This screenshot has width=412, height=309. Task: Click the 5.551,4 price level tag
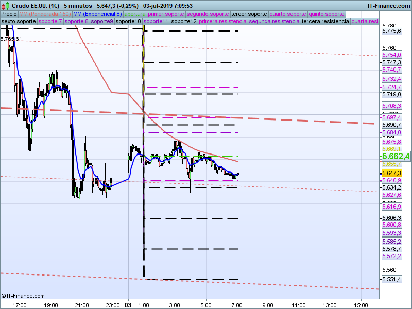392,279
